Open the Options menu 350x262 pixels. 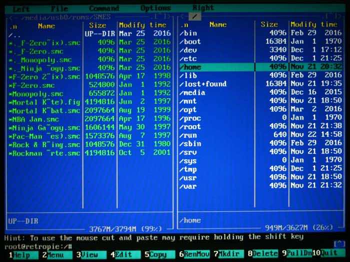[x=155, y=8]
